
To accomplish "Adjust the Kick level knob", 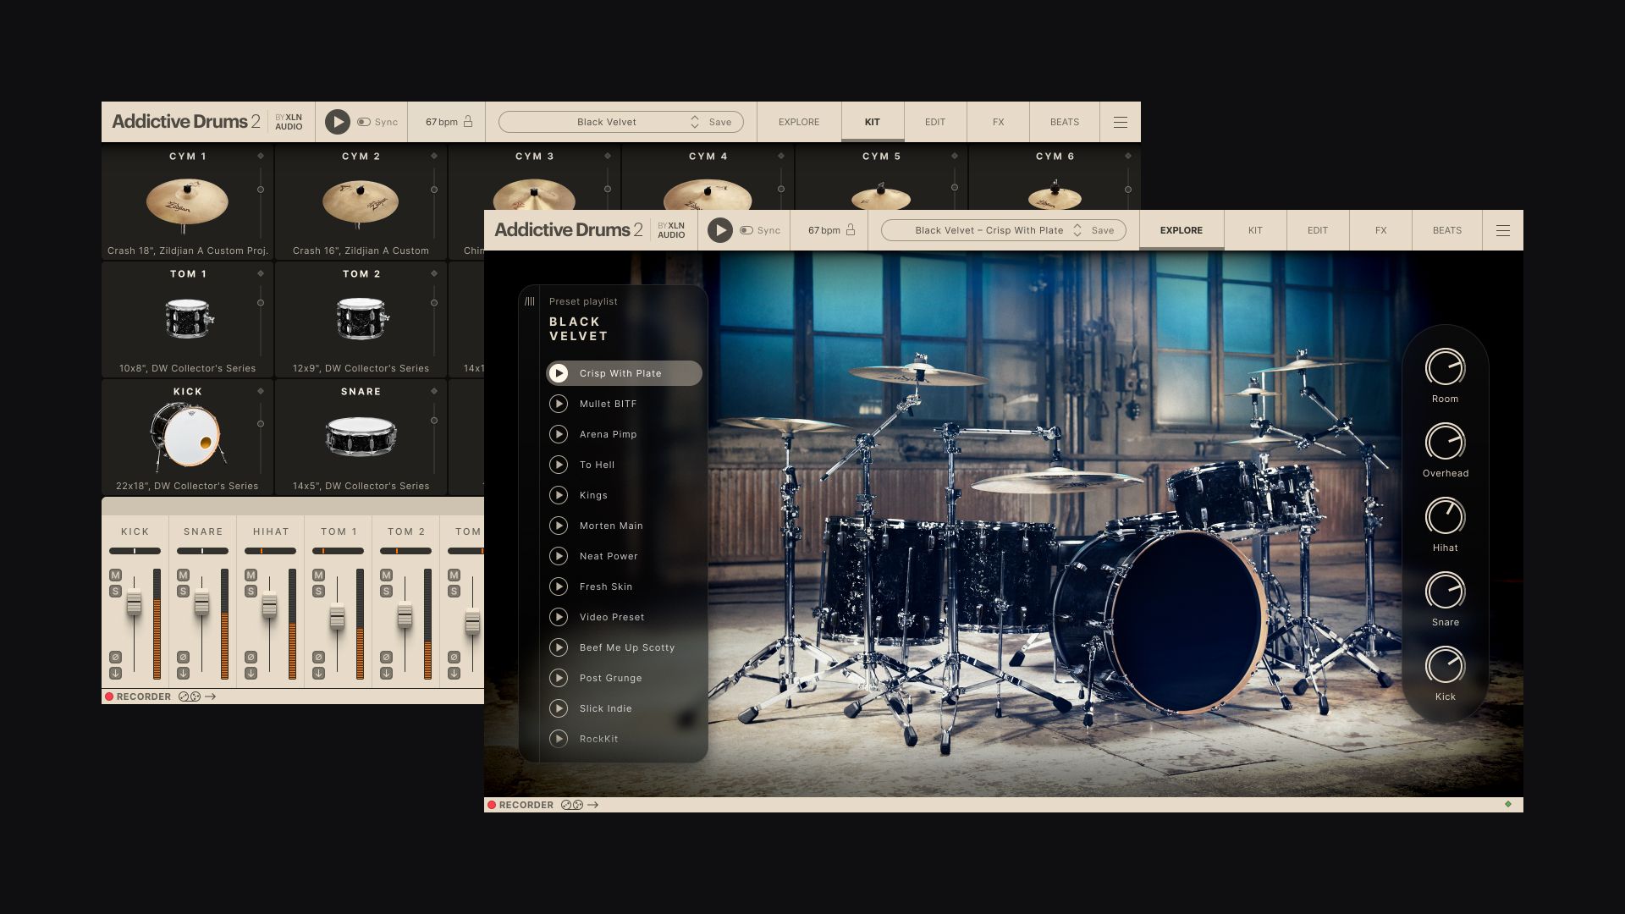I will pos(1446,665).
